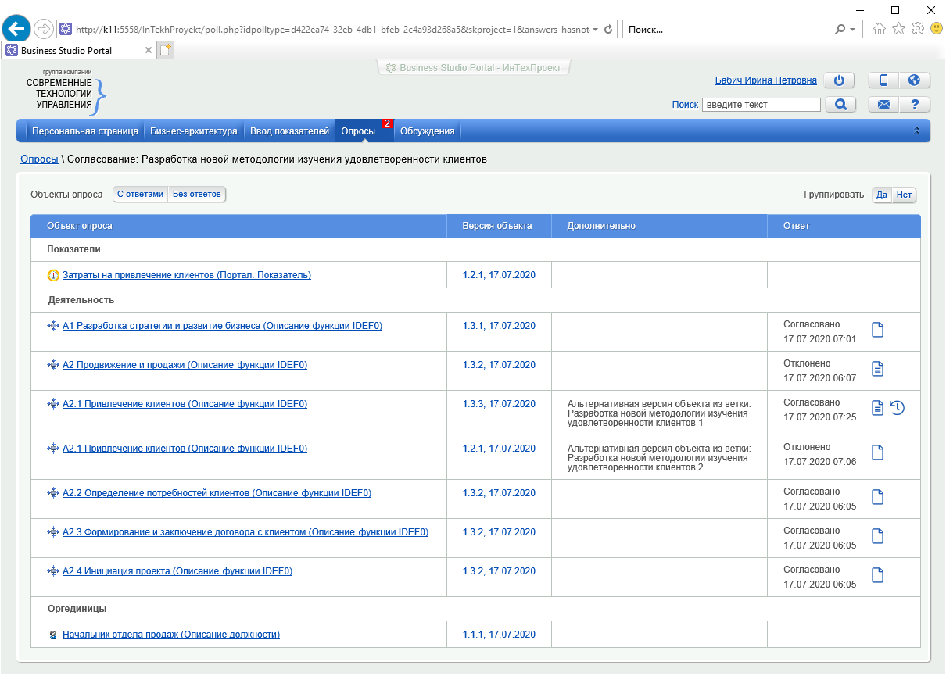Screen dimensions: 946x676
Task: Set grouping to 'Нет'
Action: pyautogui.click(x=905, y=195)
